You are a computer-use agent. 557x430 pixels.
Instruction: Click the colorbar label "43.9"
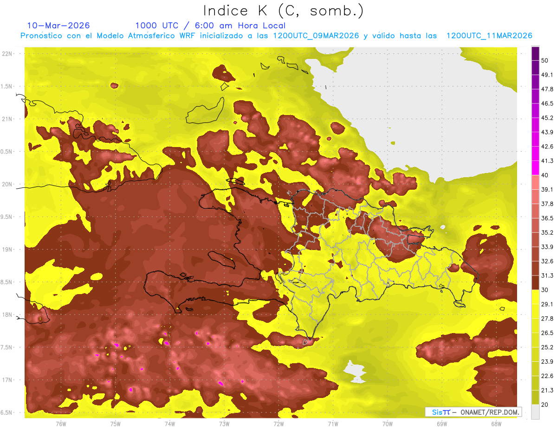click(x=548, y=132)
